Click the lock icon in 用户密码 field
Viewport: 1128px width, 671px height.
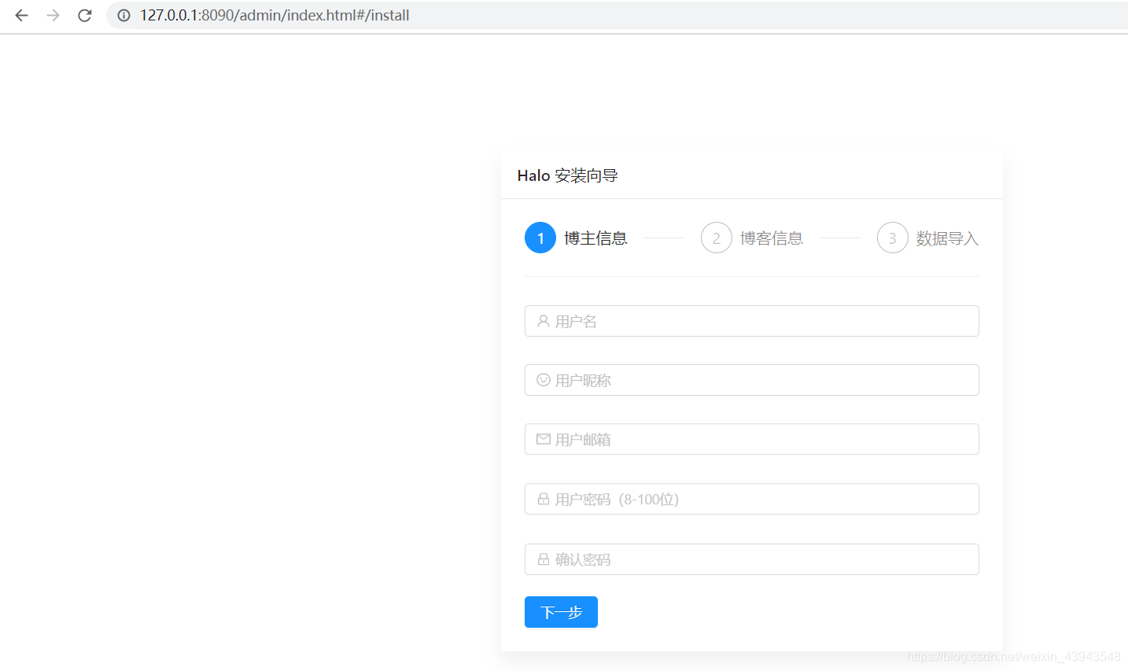point(544,499)
